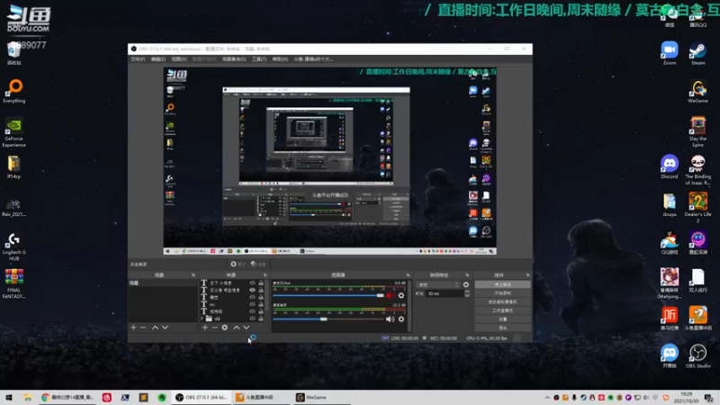Open transition properties gear icon
Screen dimensions: 720x405
coord(466,284)
